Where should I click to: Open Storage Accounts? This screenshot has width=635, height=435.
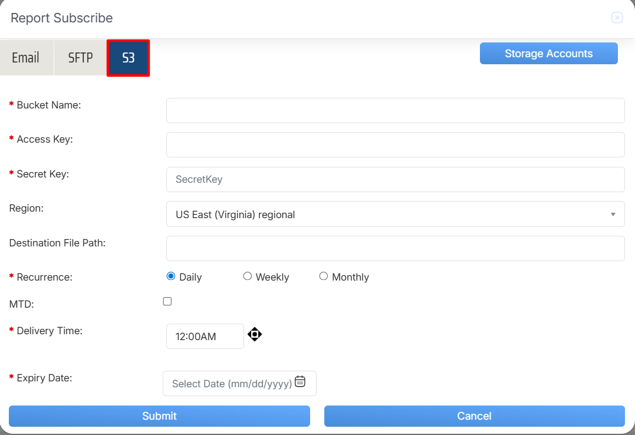(548, 54)
